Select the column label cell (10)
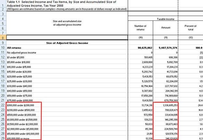The height and width of the screenshot is (140, 203). [141, 37]
